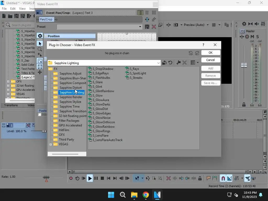The width and height of the screenshot is (268, 201).
Task: Select the Zoom magnifier tool in Pan/Crop
Action: [40, 49]
